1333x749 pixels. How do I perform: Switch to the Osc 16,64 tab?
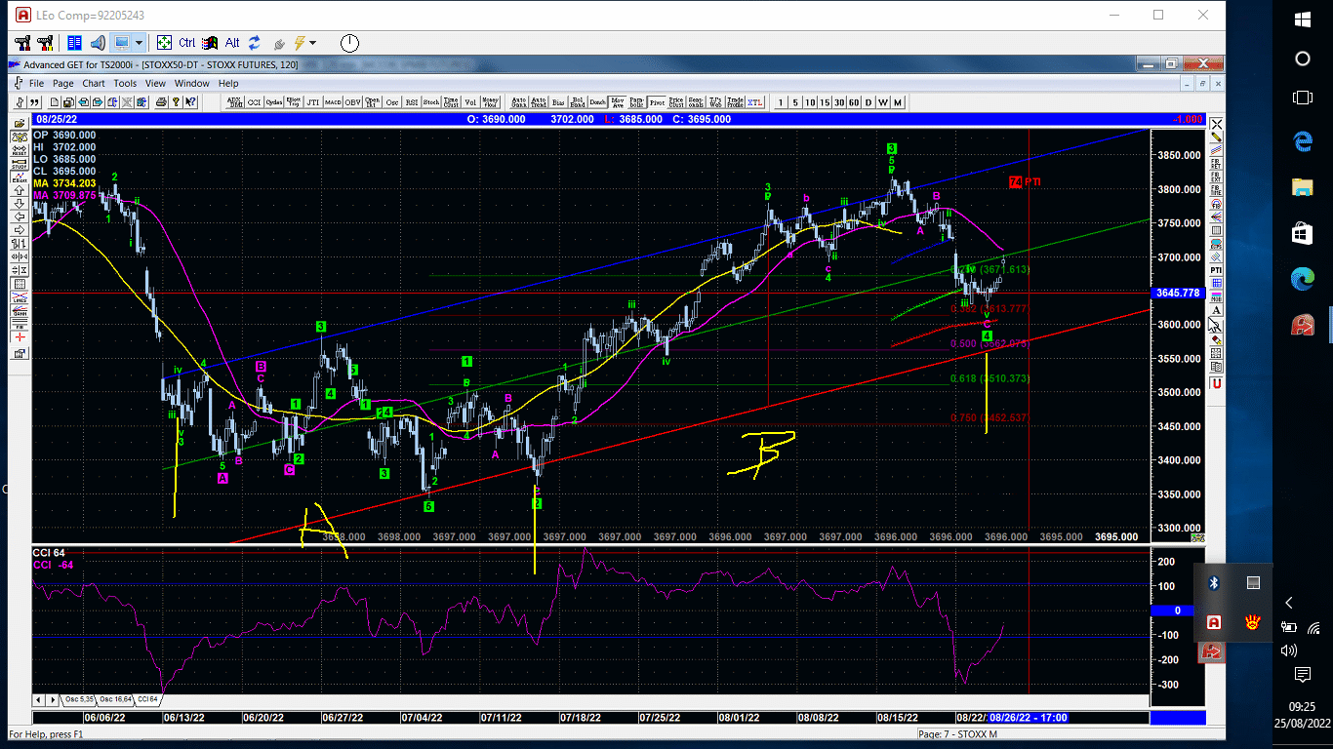(x=116, y=699)
